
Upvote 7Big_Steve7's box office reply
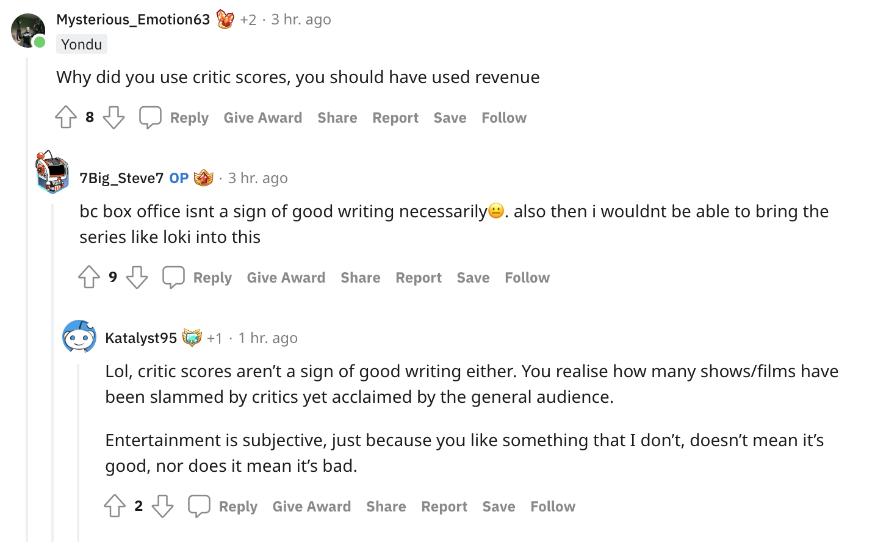point(89,277)
